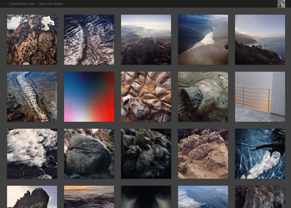This screenshot has height=208, width=291.
Task: Open the large round boulder thumbnail
Action: point(89,154)
